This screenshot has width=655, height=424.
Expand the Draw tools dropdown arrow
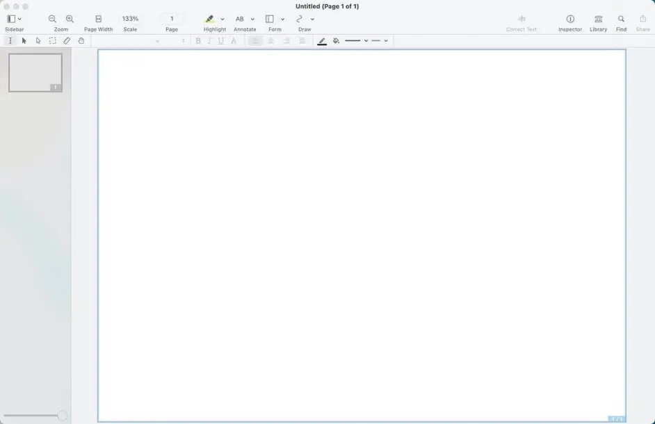[x=312, y=19]
